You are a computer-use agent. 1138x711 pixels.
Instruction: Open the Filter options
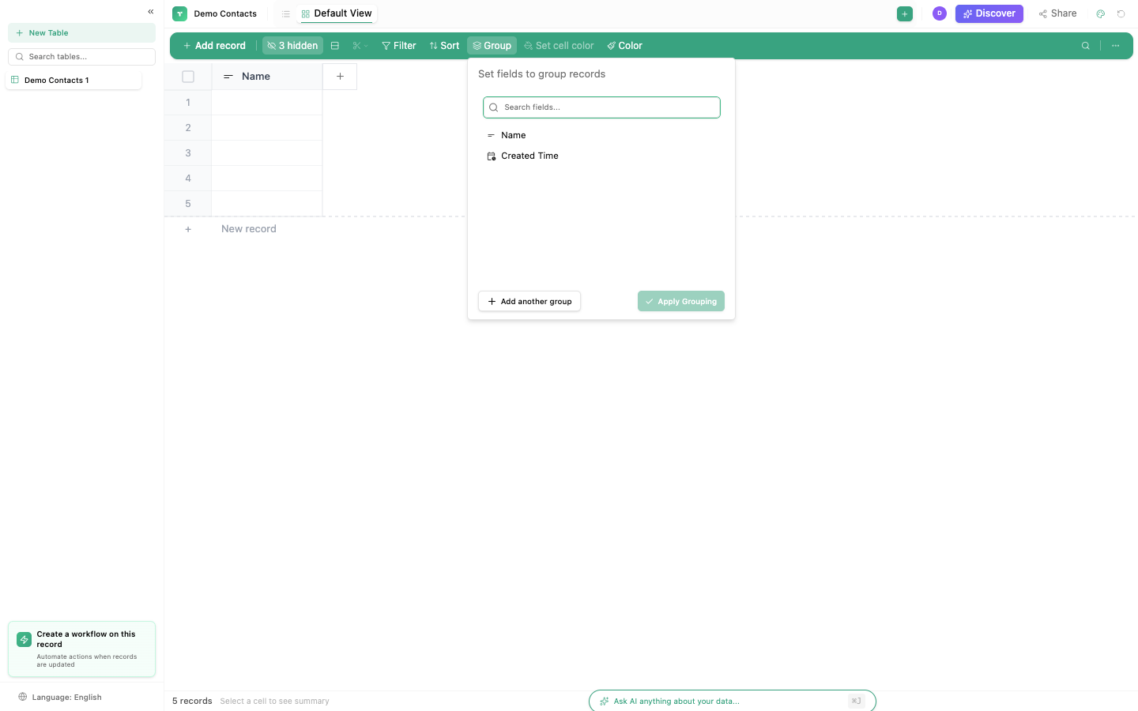pos(399,46)
